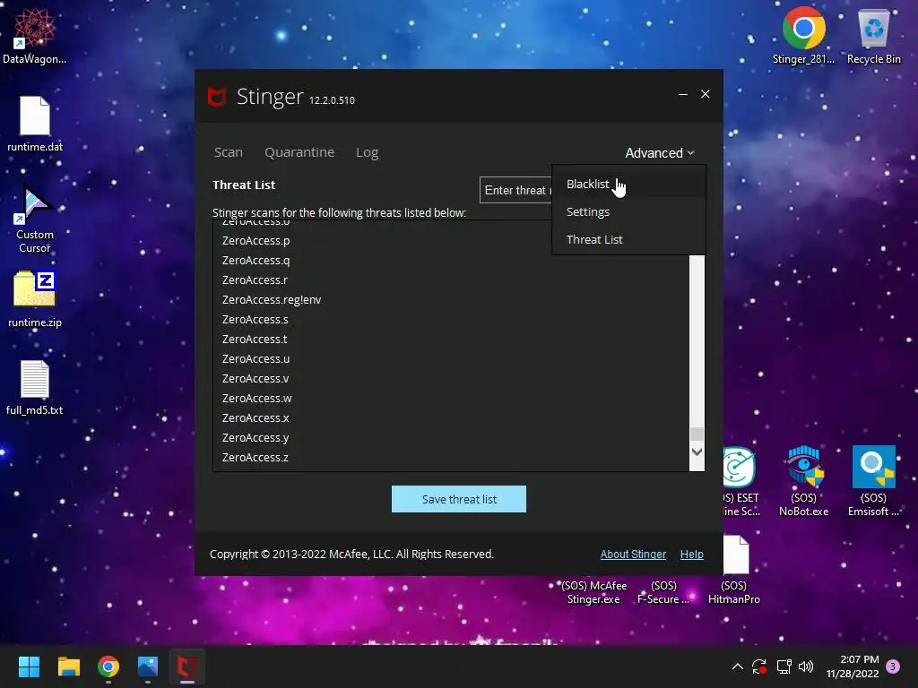918x688 pixels.
Task: Select ZeroAccess.y in the threat list
Action: tap(255, 437)
